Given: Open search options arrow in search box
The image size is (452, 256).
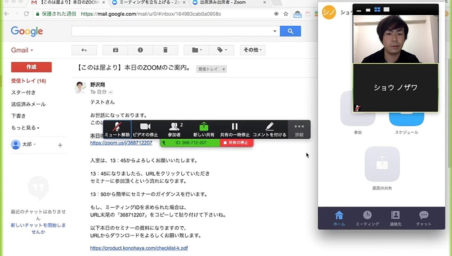Looking at the screenshot, I should tap(275, 31).
